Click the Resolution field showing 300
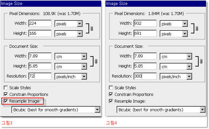Screen dimensions: 209x129 tap(145, 76)
